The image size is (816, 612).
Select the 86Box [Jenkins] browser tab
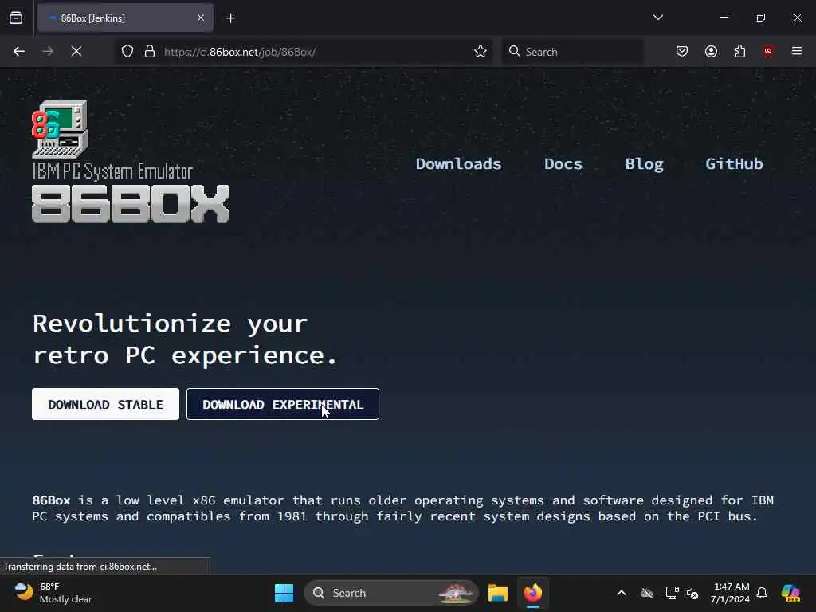[125, 18]
